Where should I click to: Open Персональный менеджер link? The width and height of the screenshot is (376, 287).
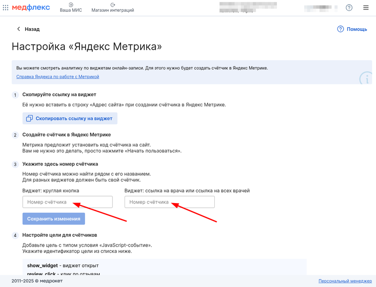point(345,281)
